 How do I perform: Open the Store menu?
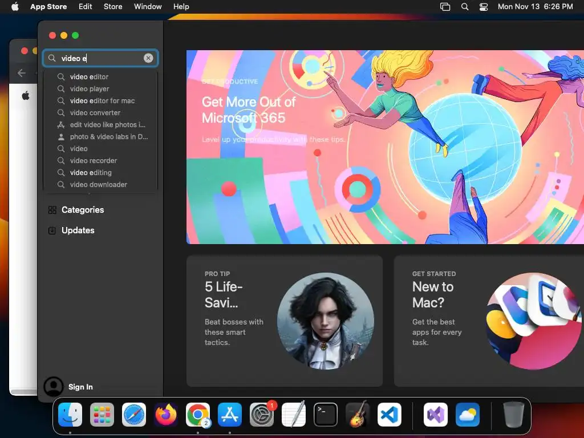tap(113, 7)
